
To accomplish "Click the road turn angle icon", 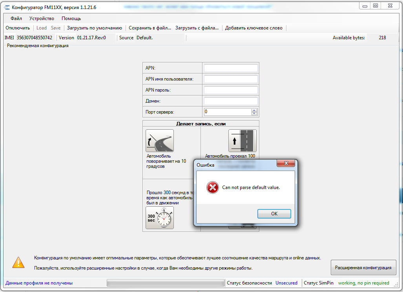I will [x=160, y=141].
